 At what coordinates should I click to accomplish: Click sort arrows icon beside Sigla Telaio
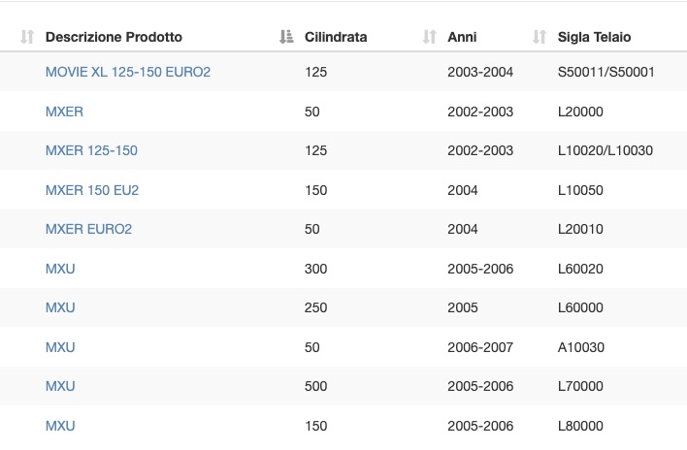pyautogui.click(x=540, y=37)
